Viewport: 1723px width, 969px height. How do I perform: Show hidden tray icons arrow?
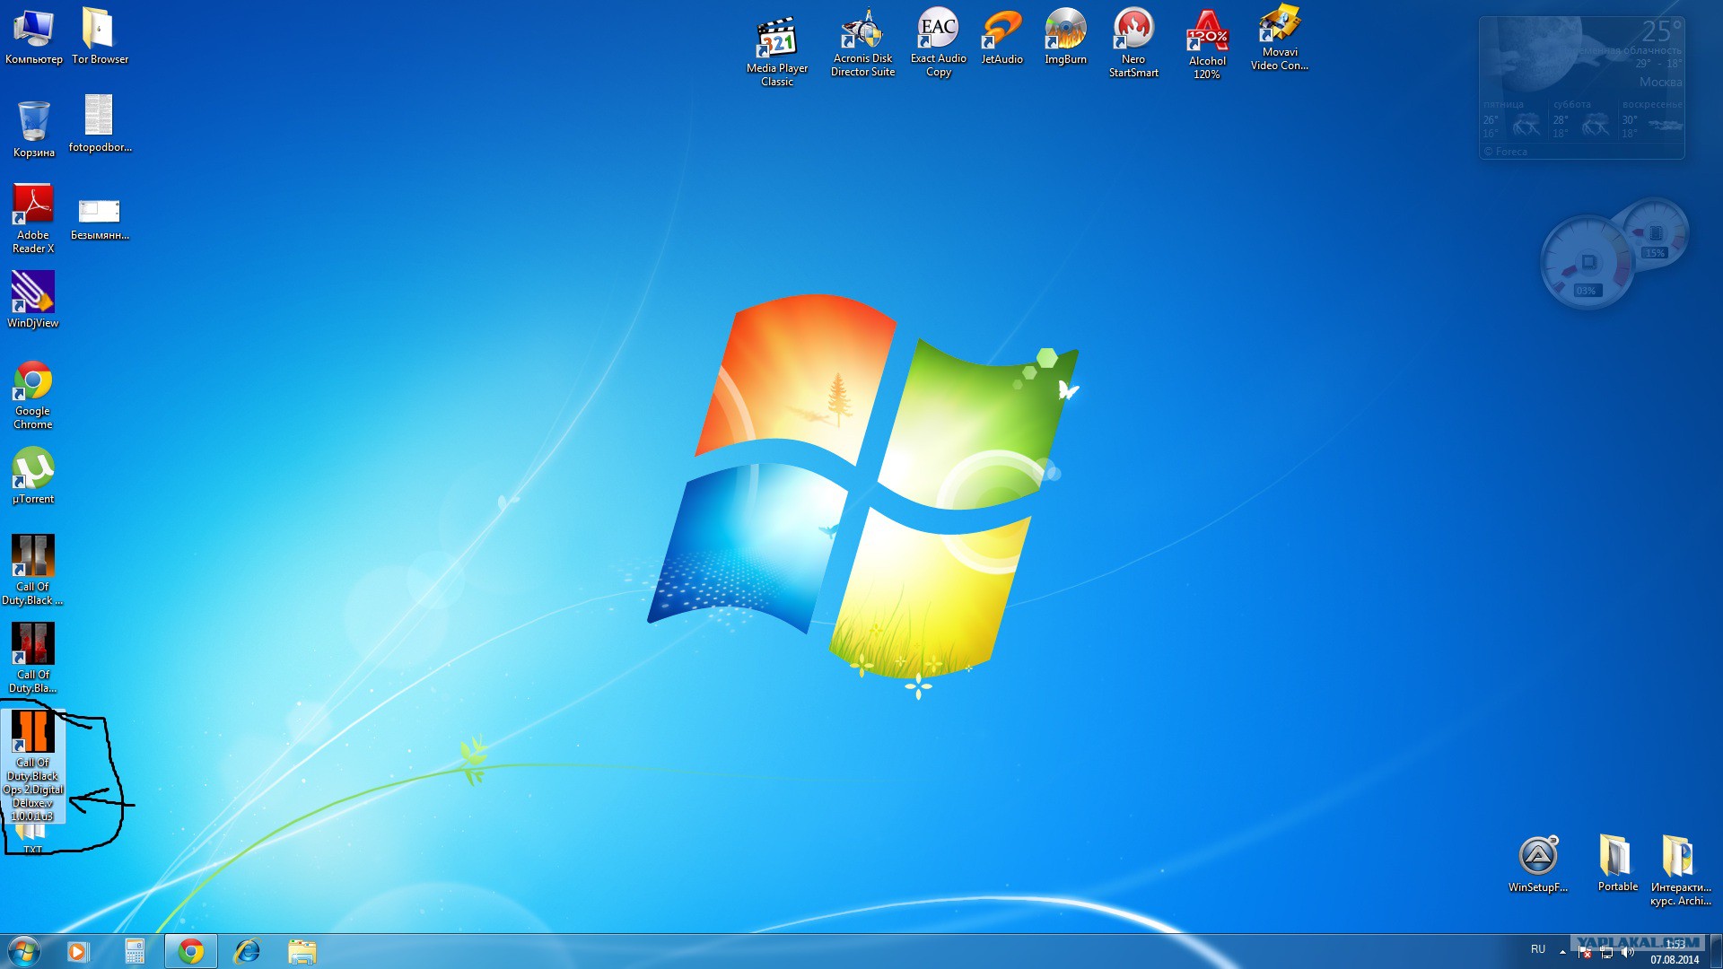click(1562, 952)
